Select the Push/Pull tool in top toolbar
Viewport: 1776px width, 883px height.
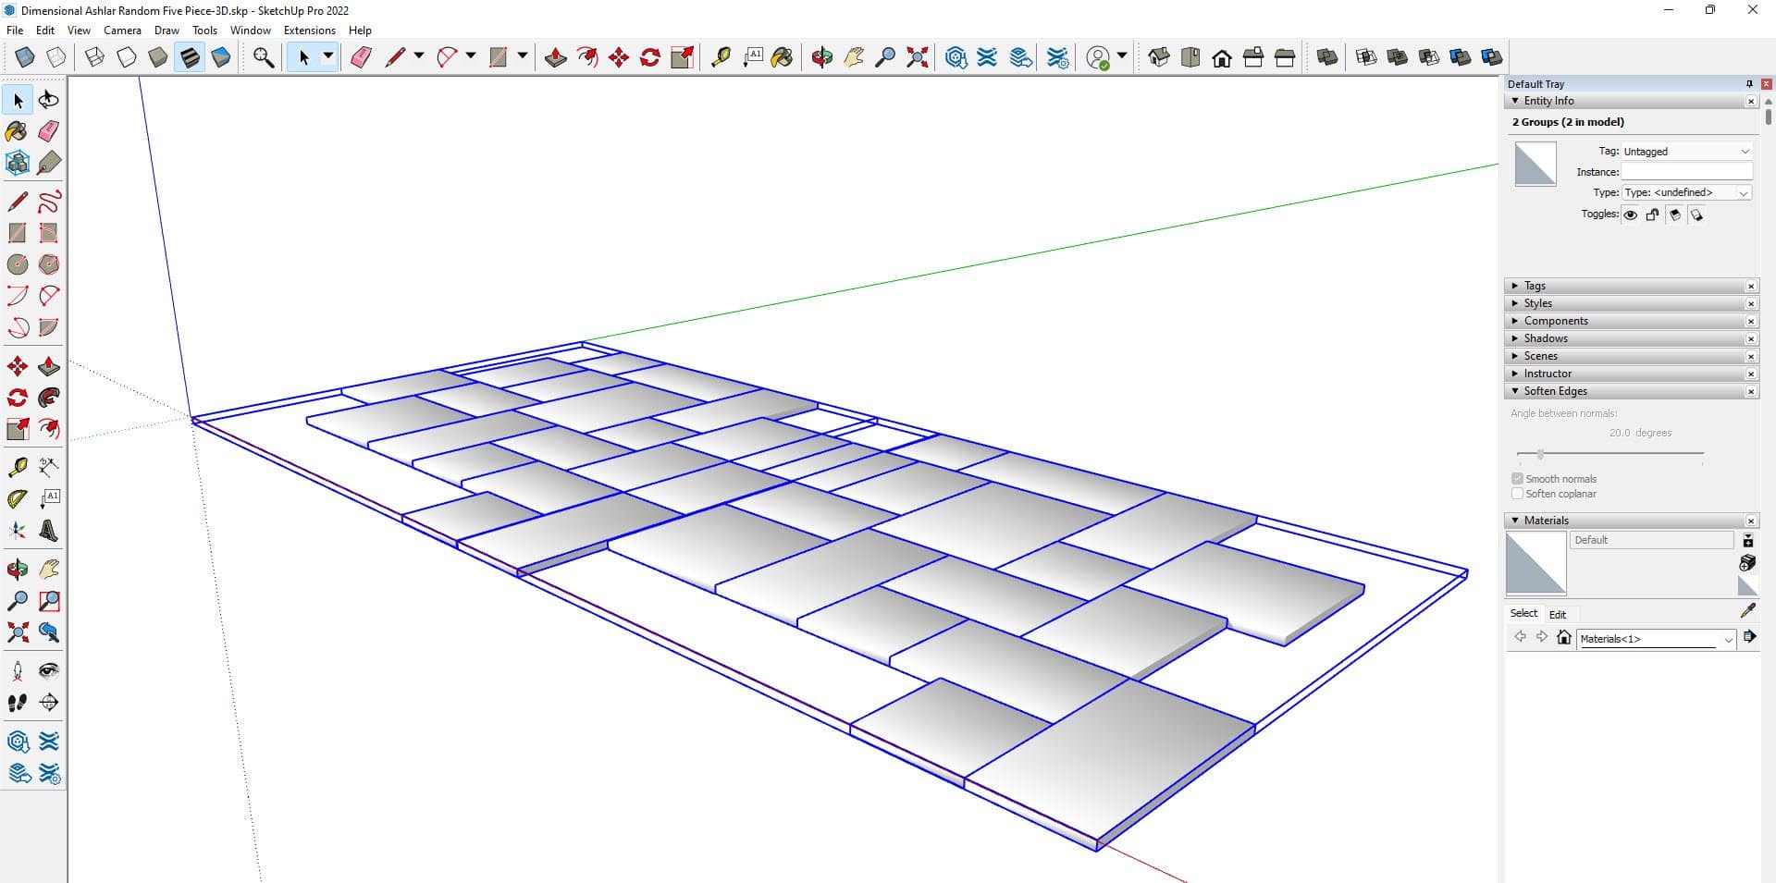(x=555, y=57)
